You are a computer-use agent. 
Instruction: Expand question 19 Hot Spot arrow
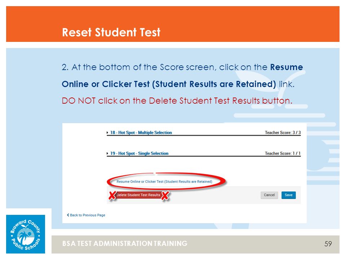(x=107, y=153)
